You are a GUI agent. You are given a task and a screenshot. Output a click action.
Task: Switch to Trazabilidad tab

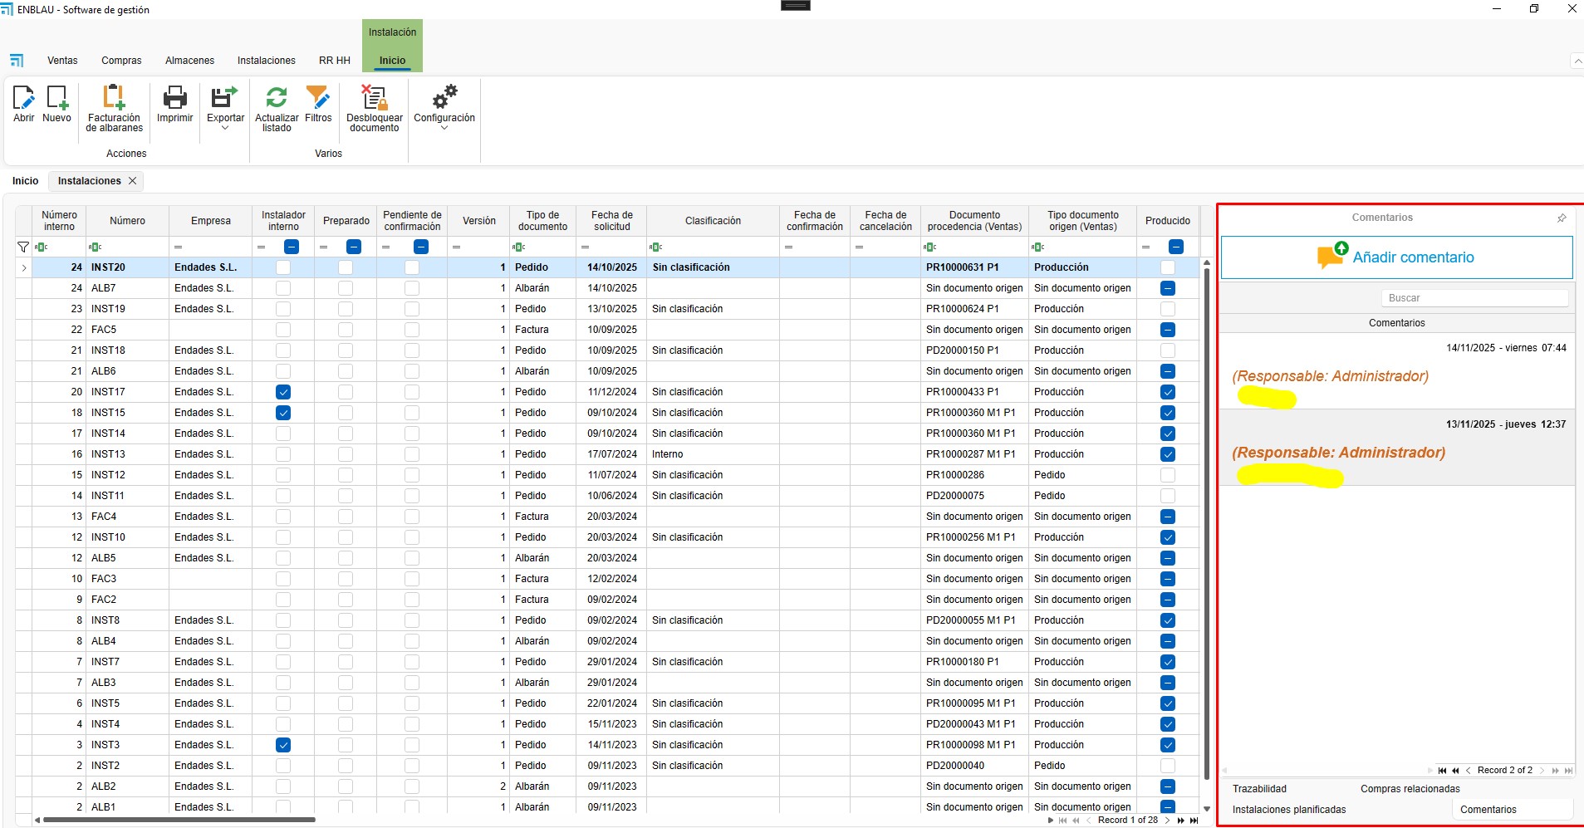[x=1259, y=789]
